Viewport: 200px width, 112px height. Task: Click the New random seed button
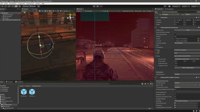(x=187, y=68)
